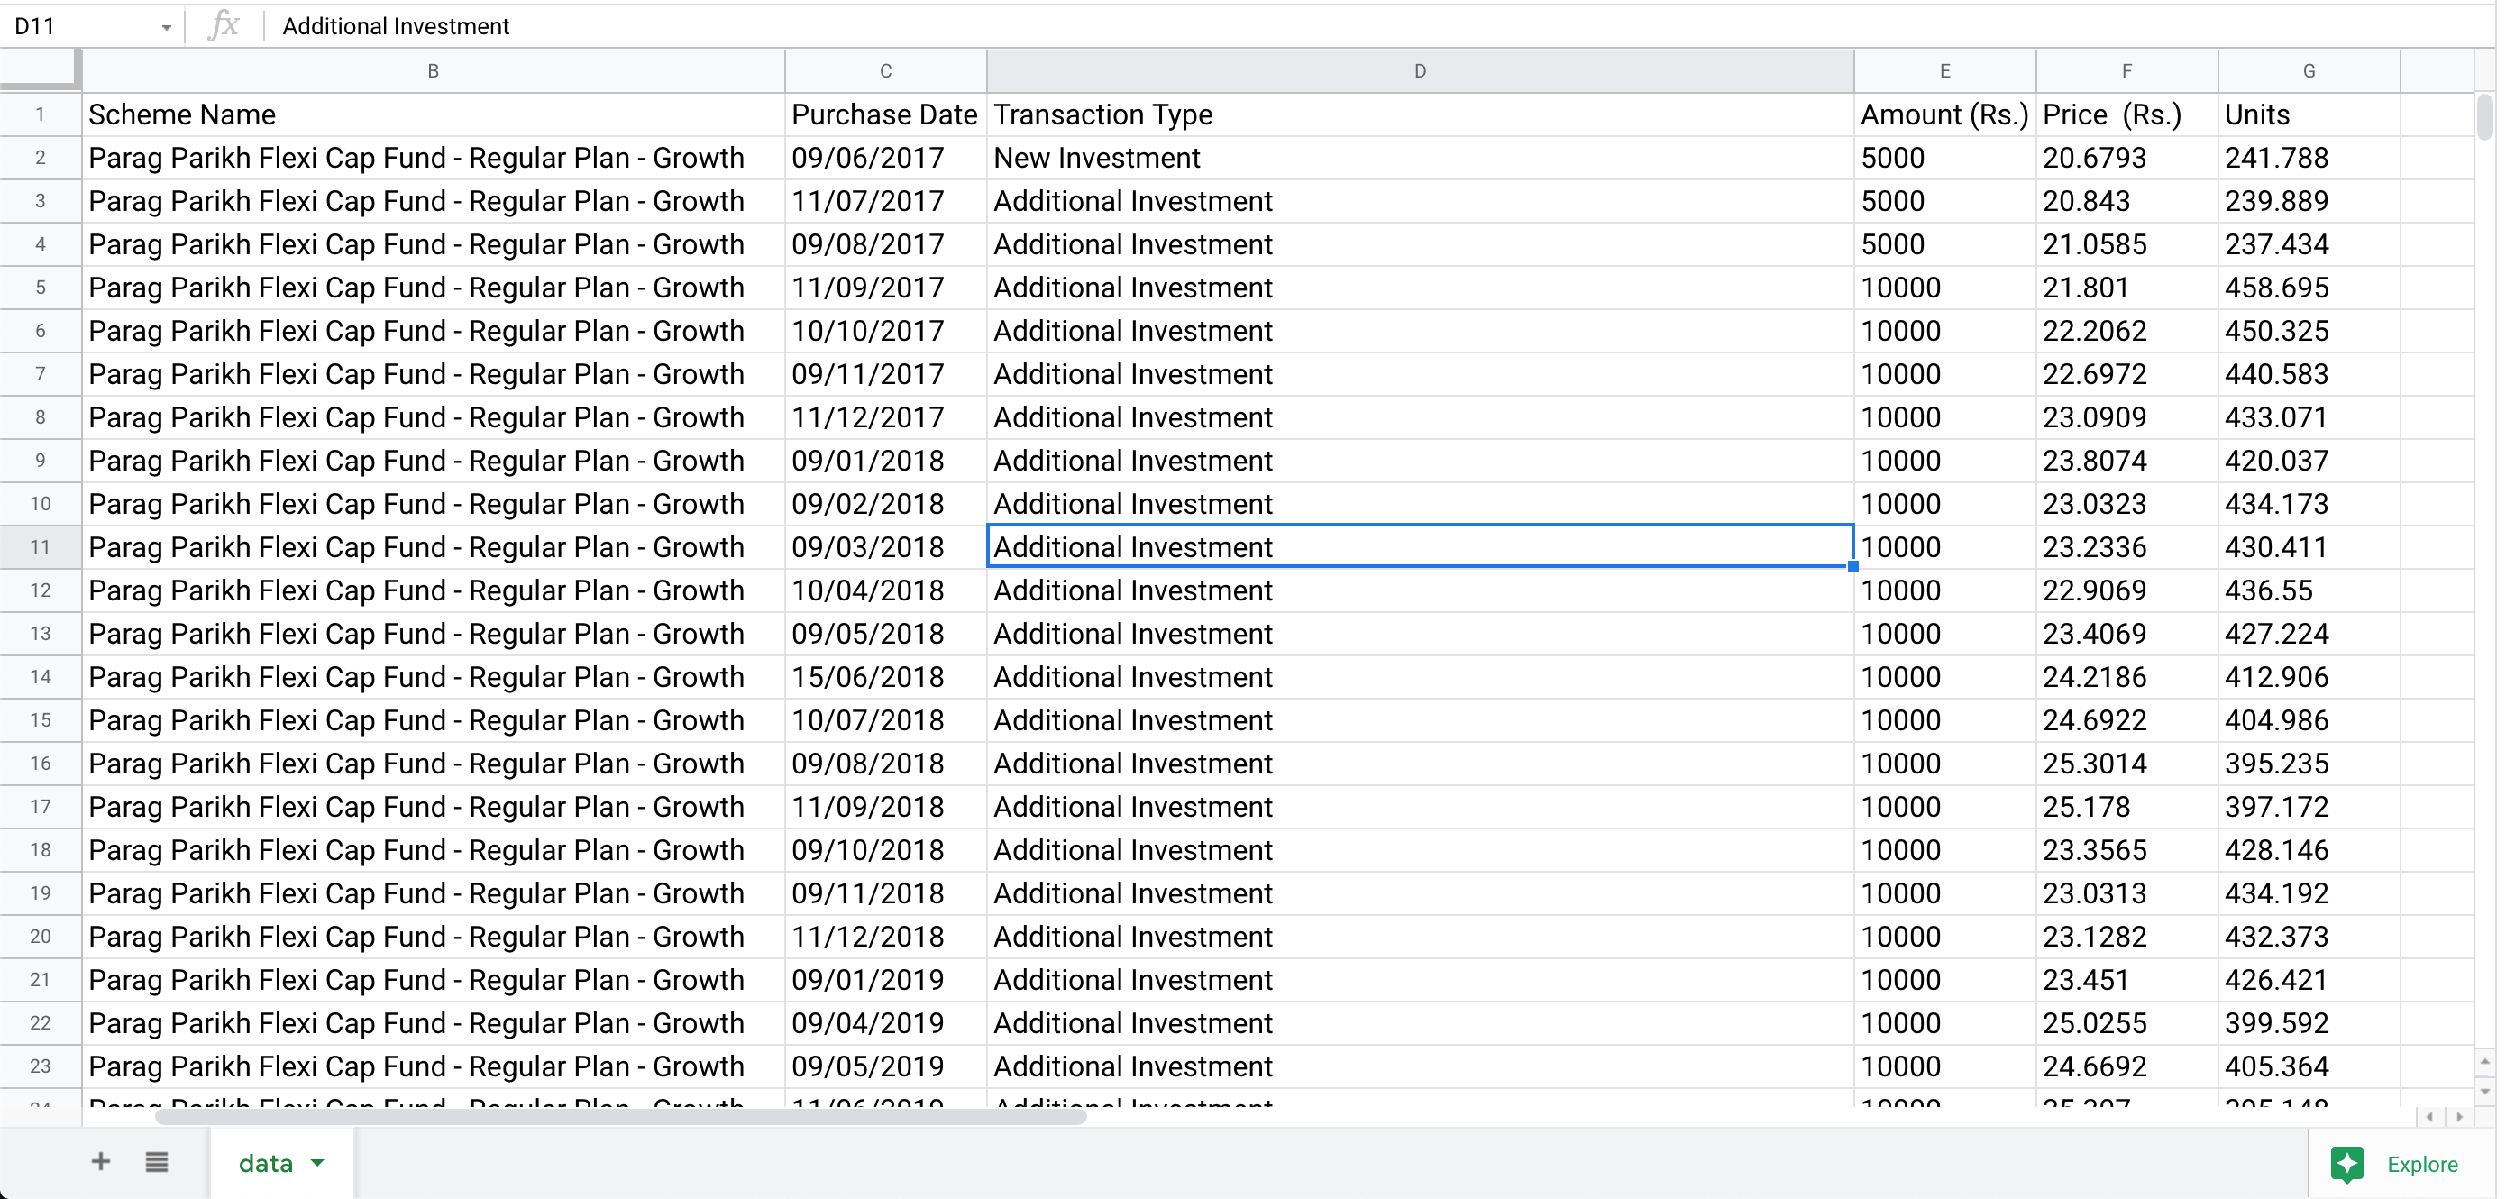Viewport: 2506px width, 1199px height.
Task: Click the units cell 434.192
Action: point(2309,893)
